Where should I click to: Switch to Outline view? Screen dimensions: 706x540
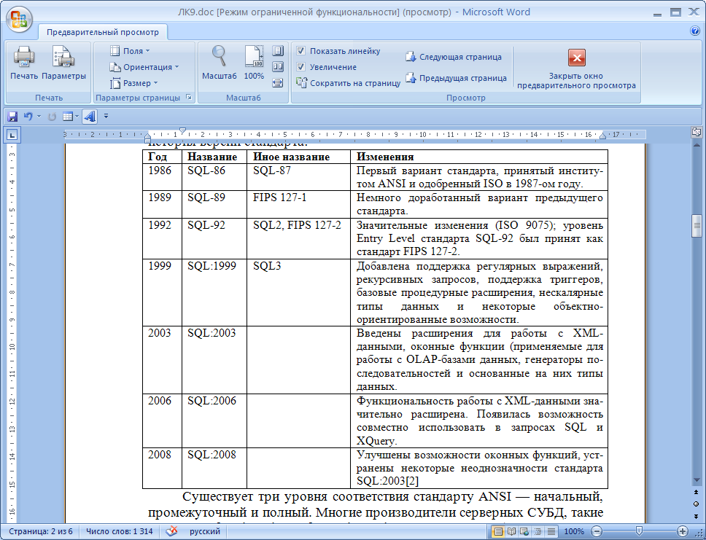(x=538, y=531)
